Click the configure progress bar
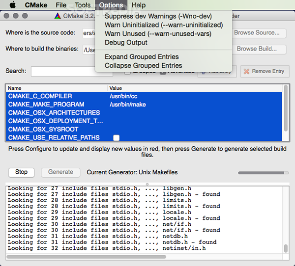 (x=264, y=173)
